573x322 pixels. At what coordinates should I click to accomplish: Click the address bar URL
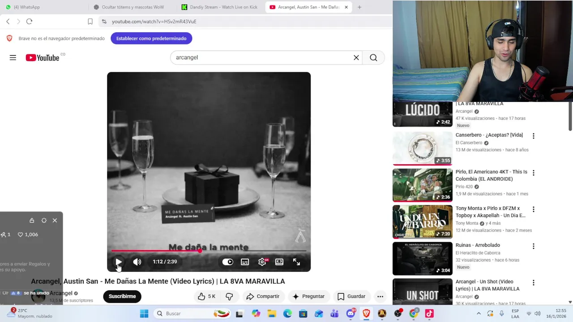[154, 21]
